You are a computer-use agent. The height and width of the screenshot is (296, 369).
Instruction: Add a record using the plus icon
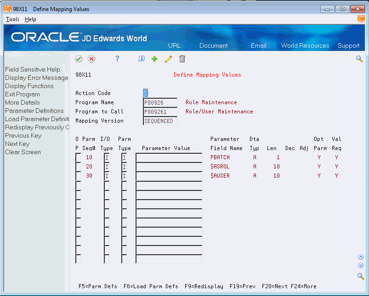coord(154,59)
